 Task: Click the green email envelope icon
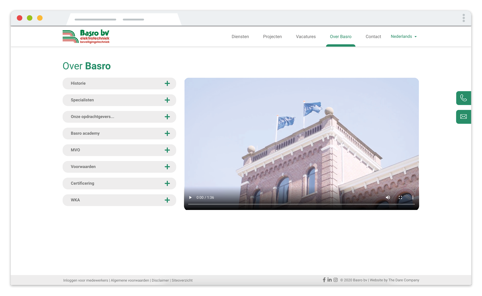click(463, 117)
